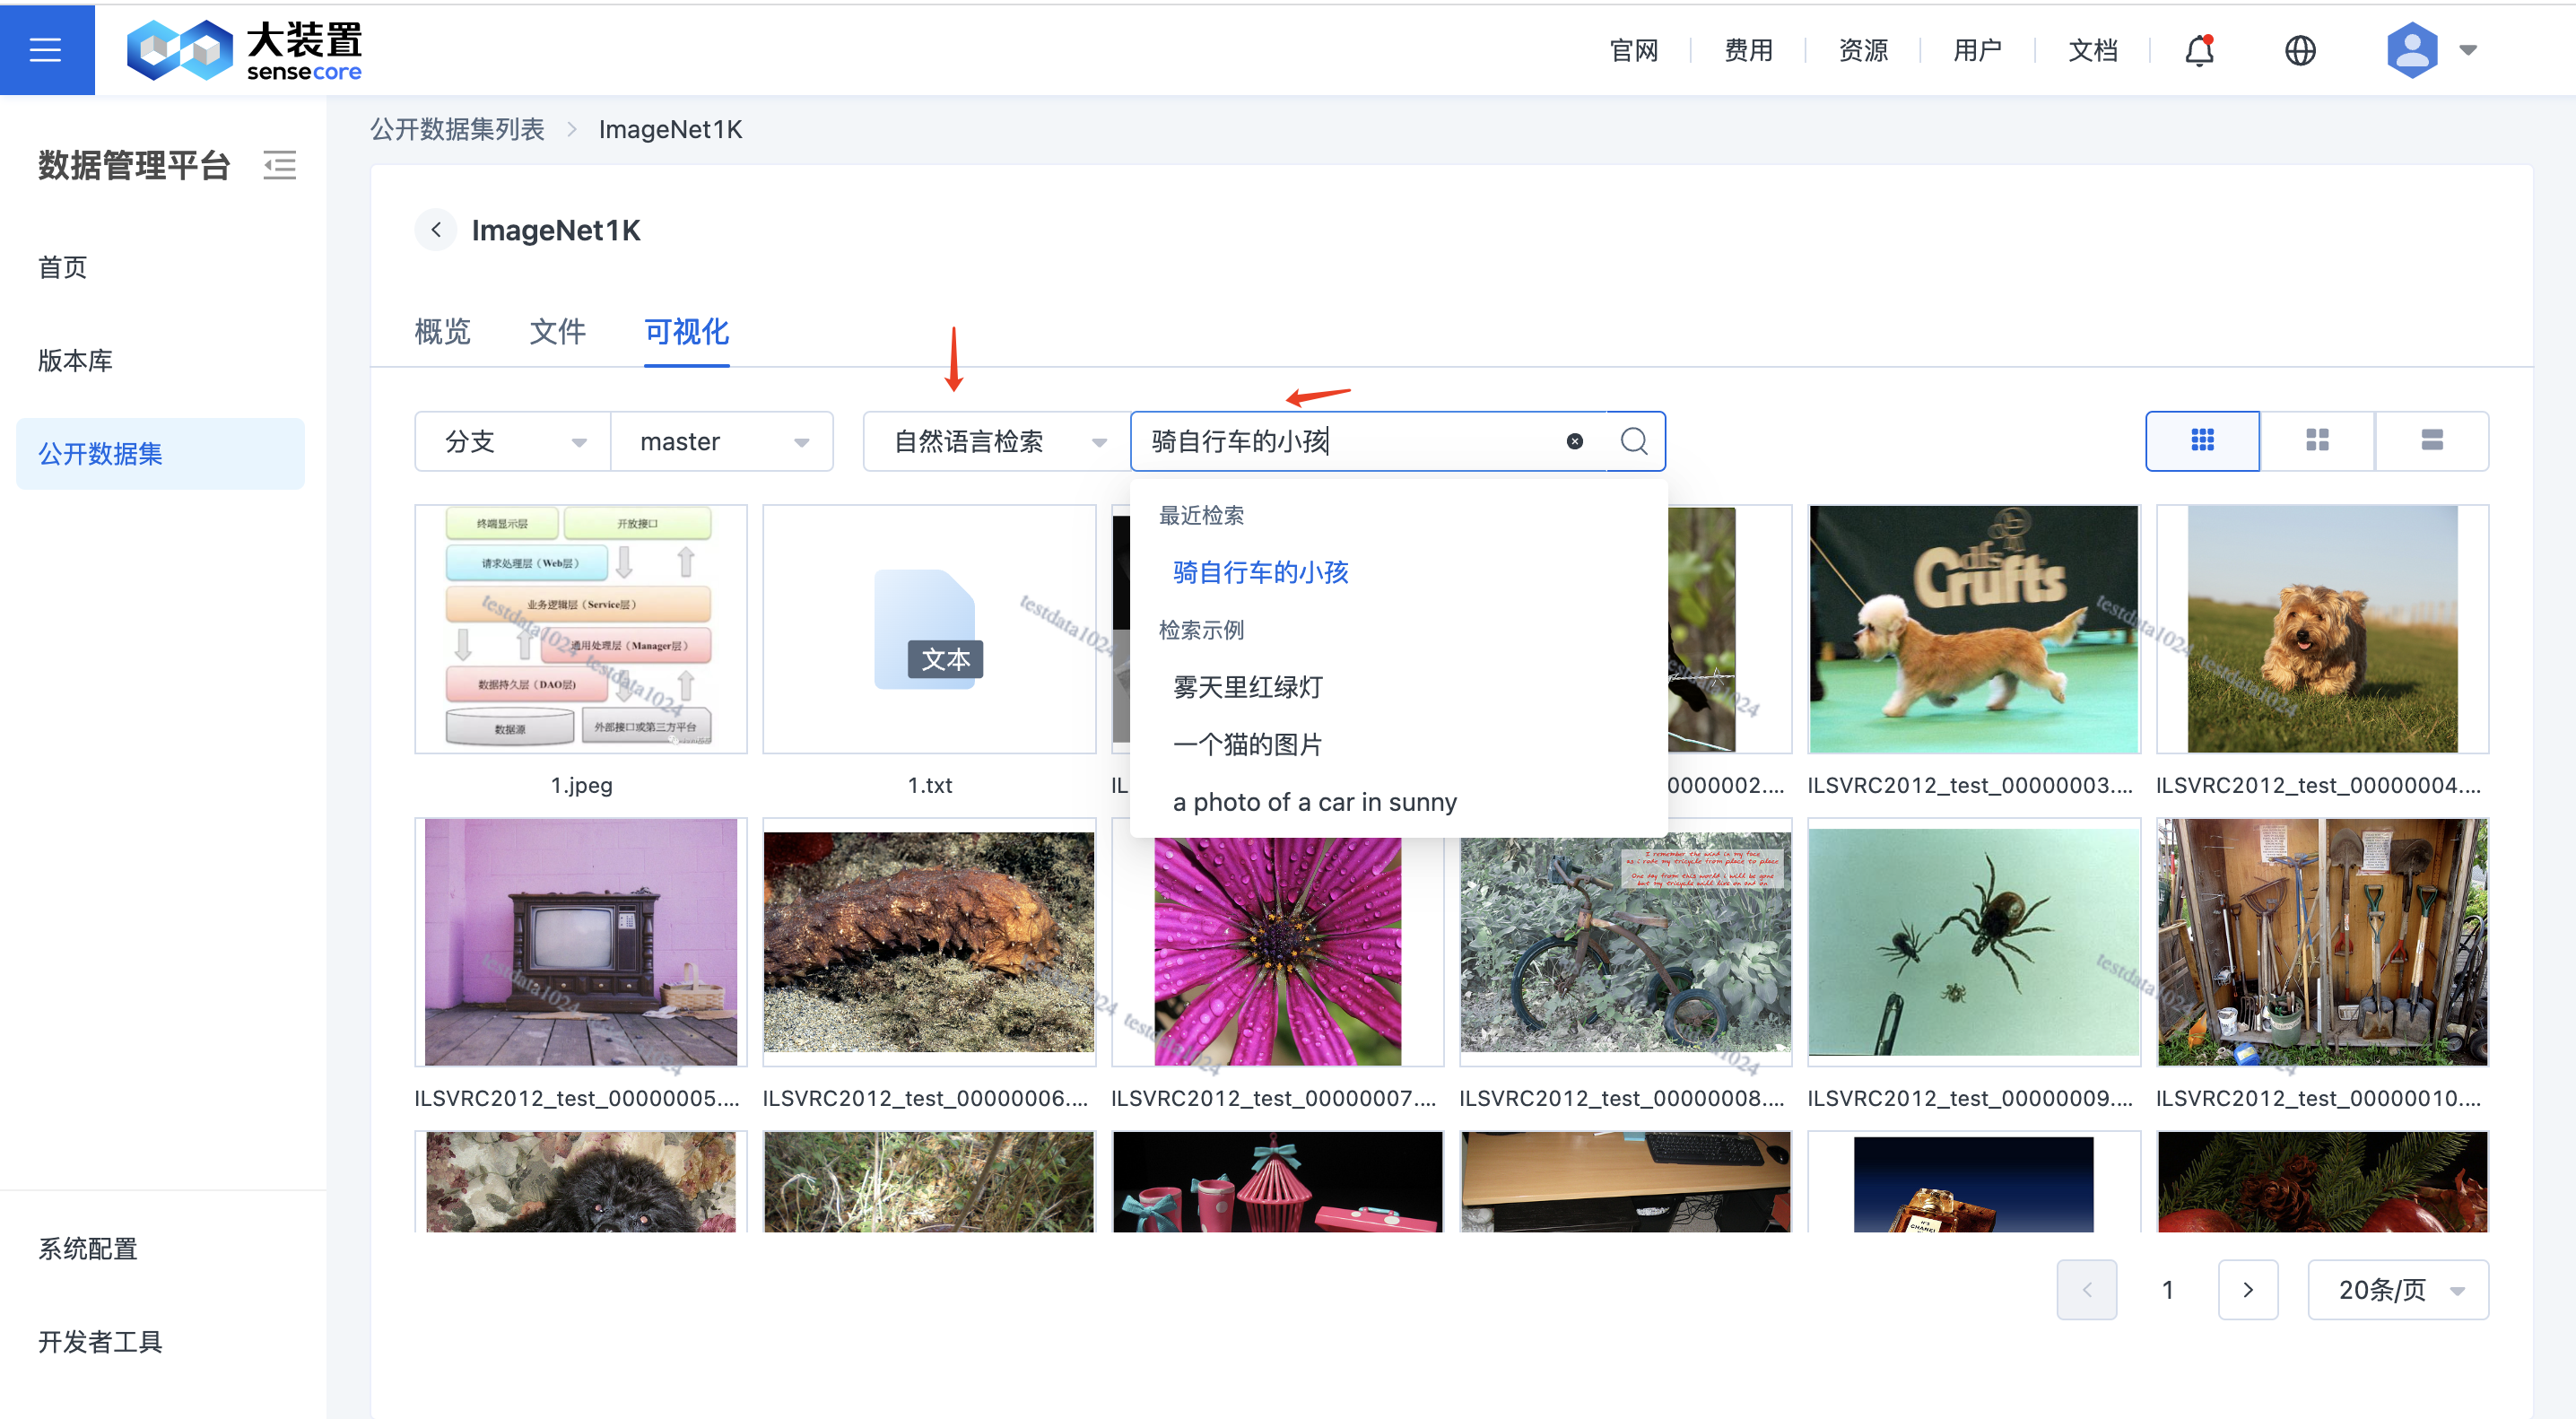The image size is (2576, 1419).
Task: Open the master branch dropdown
Action: 722,440
